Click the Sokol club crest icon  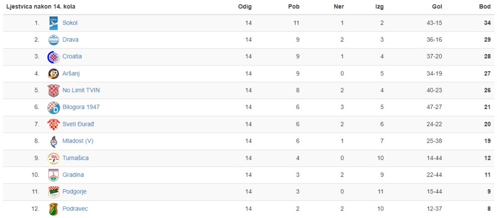[x=54, y=23]
